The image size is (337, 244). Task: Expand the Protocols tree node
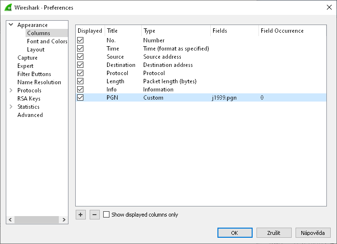11,90
